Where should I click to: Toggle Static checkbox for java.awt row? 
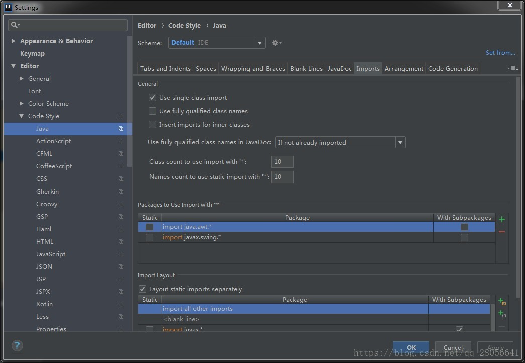click(x=150, y=227)
